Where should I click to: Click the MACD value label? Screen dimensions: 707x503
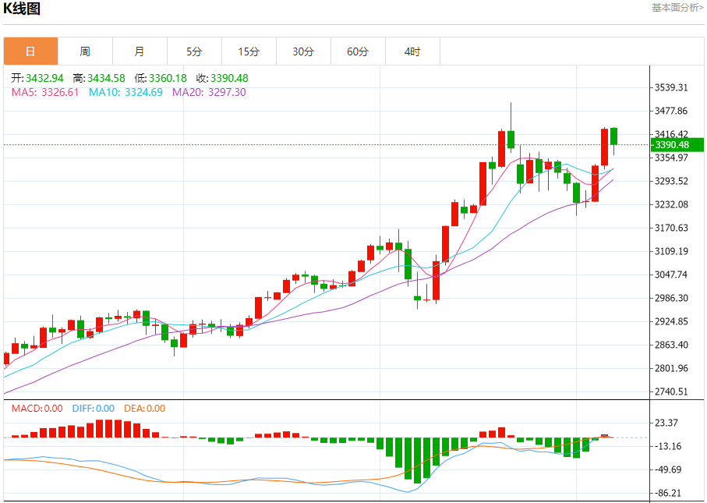[37, 409]
